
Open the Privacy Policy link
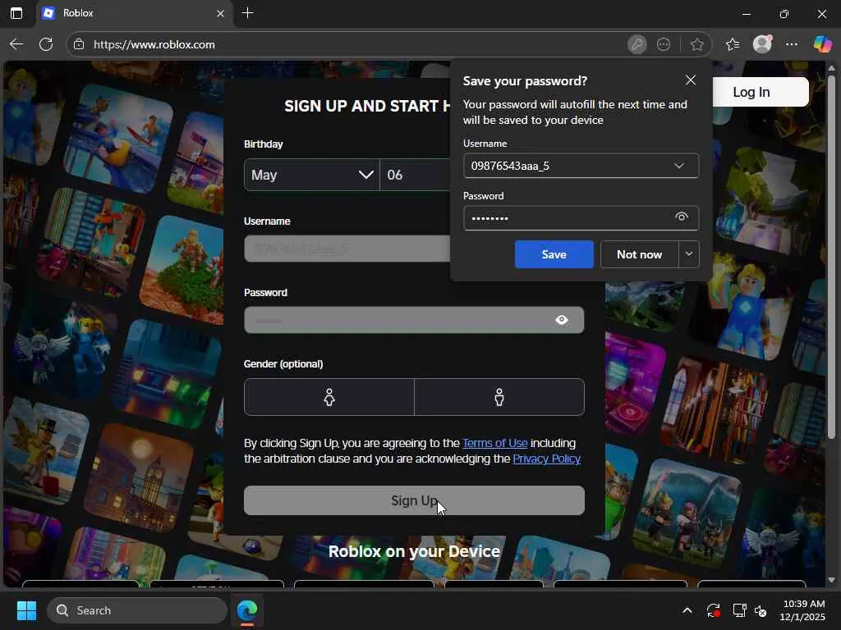[546, 459]
